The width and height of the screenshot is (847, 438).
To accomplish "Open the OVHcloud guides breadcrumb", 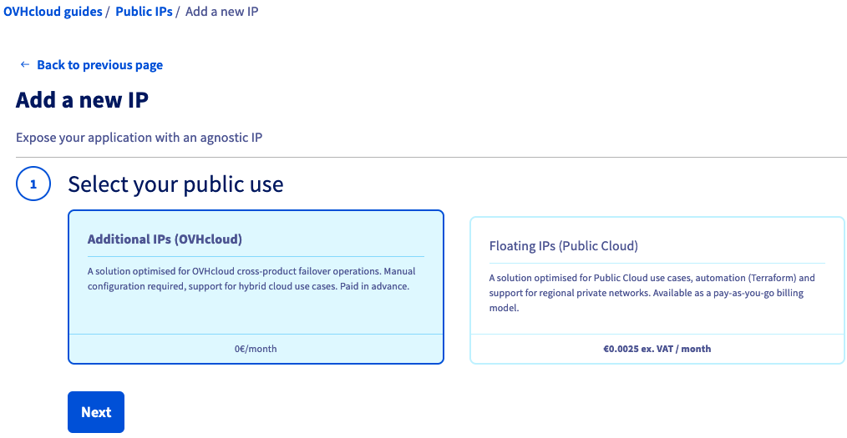I will [x=53, y=13].
